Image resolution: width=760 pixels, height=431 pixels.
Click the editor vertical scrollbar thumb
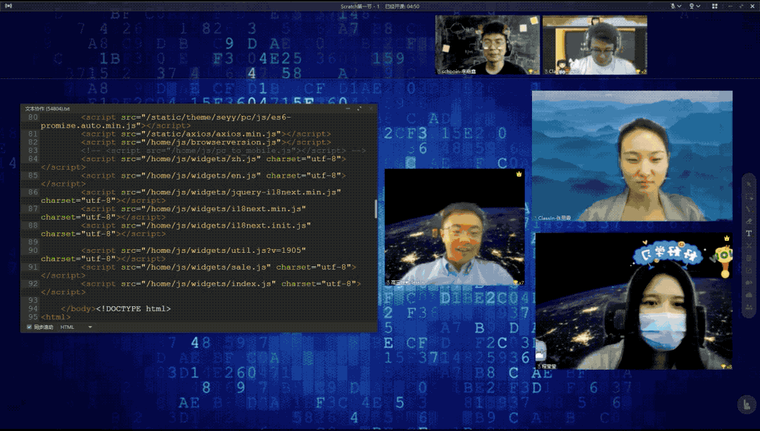376,209
